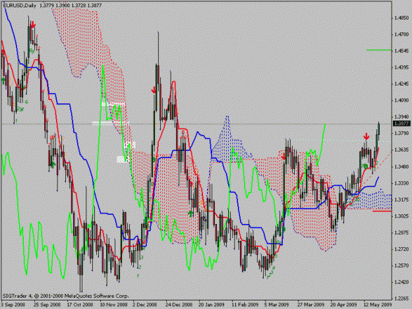This screenshot has height=309, width=412.
Task: Select the red down arrow beside the mid-December 2008 spike
Action: tap(154, 90)
